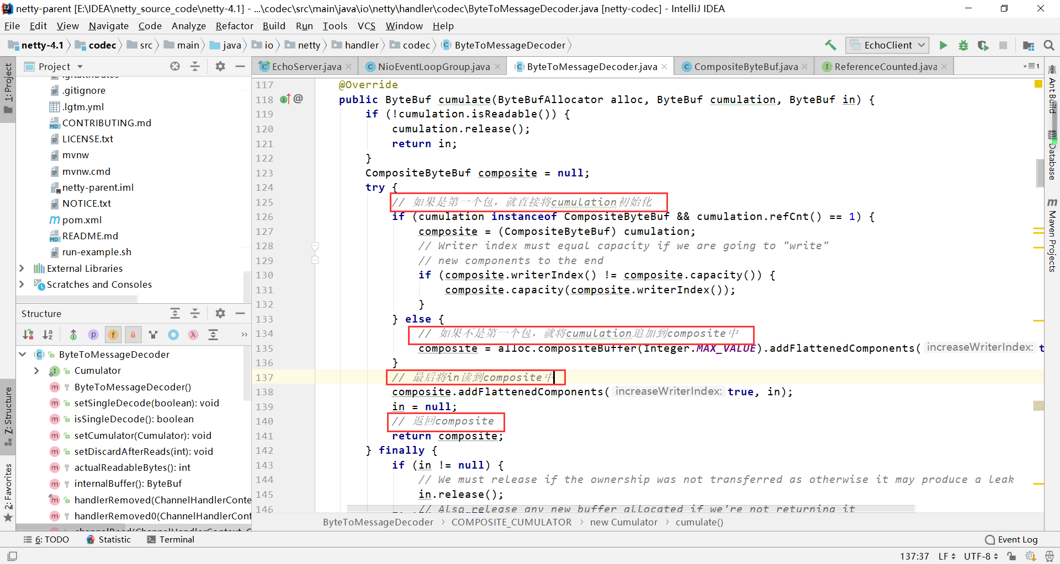Click yellow warning marker on error stripe top
This screenshot has width=1060, height=564.
1038,84
